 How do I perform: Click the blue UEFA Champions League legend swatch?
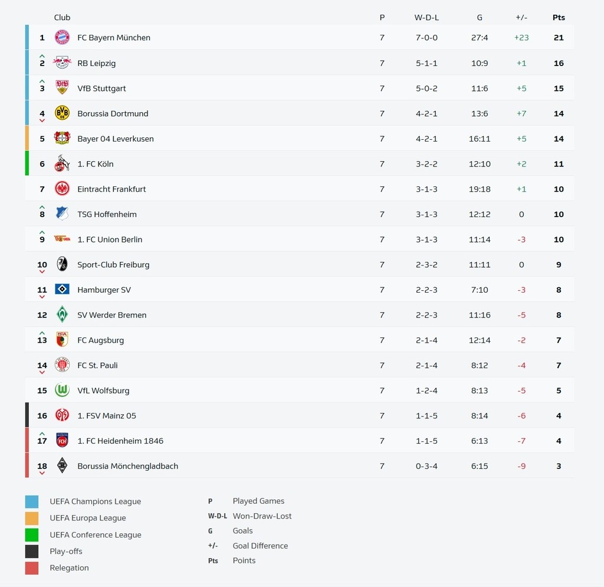coord(32,502)
